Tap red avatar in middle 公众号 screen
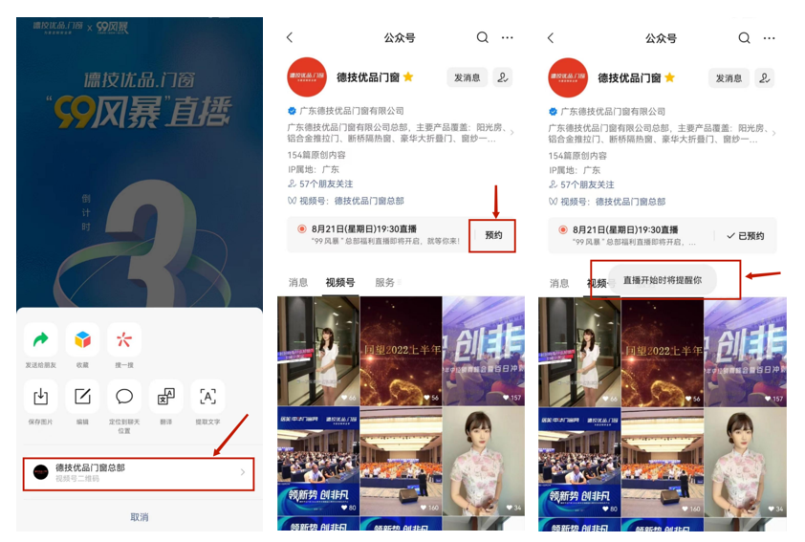Viewport: 805px width, 542px height. point(307,77)
